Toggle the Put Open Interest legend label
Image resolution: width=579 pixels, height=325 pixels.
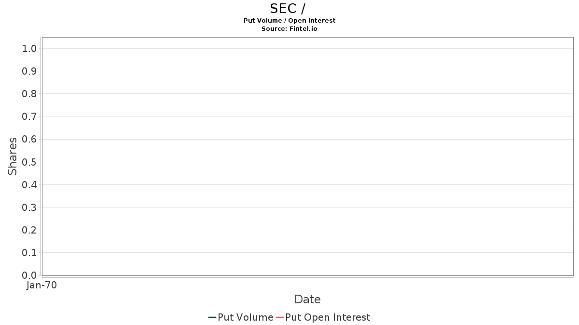328,317
